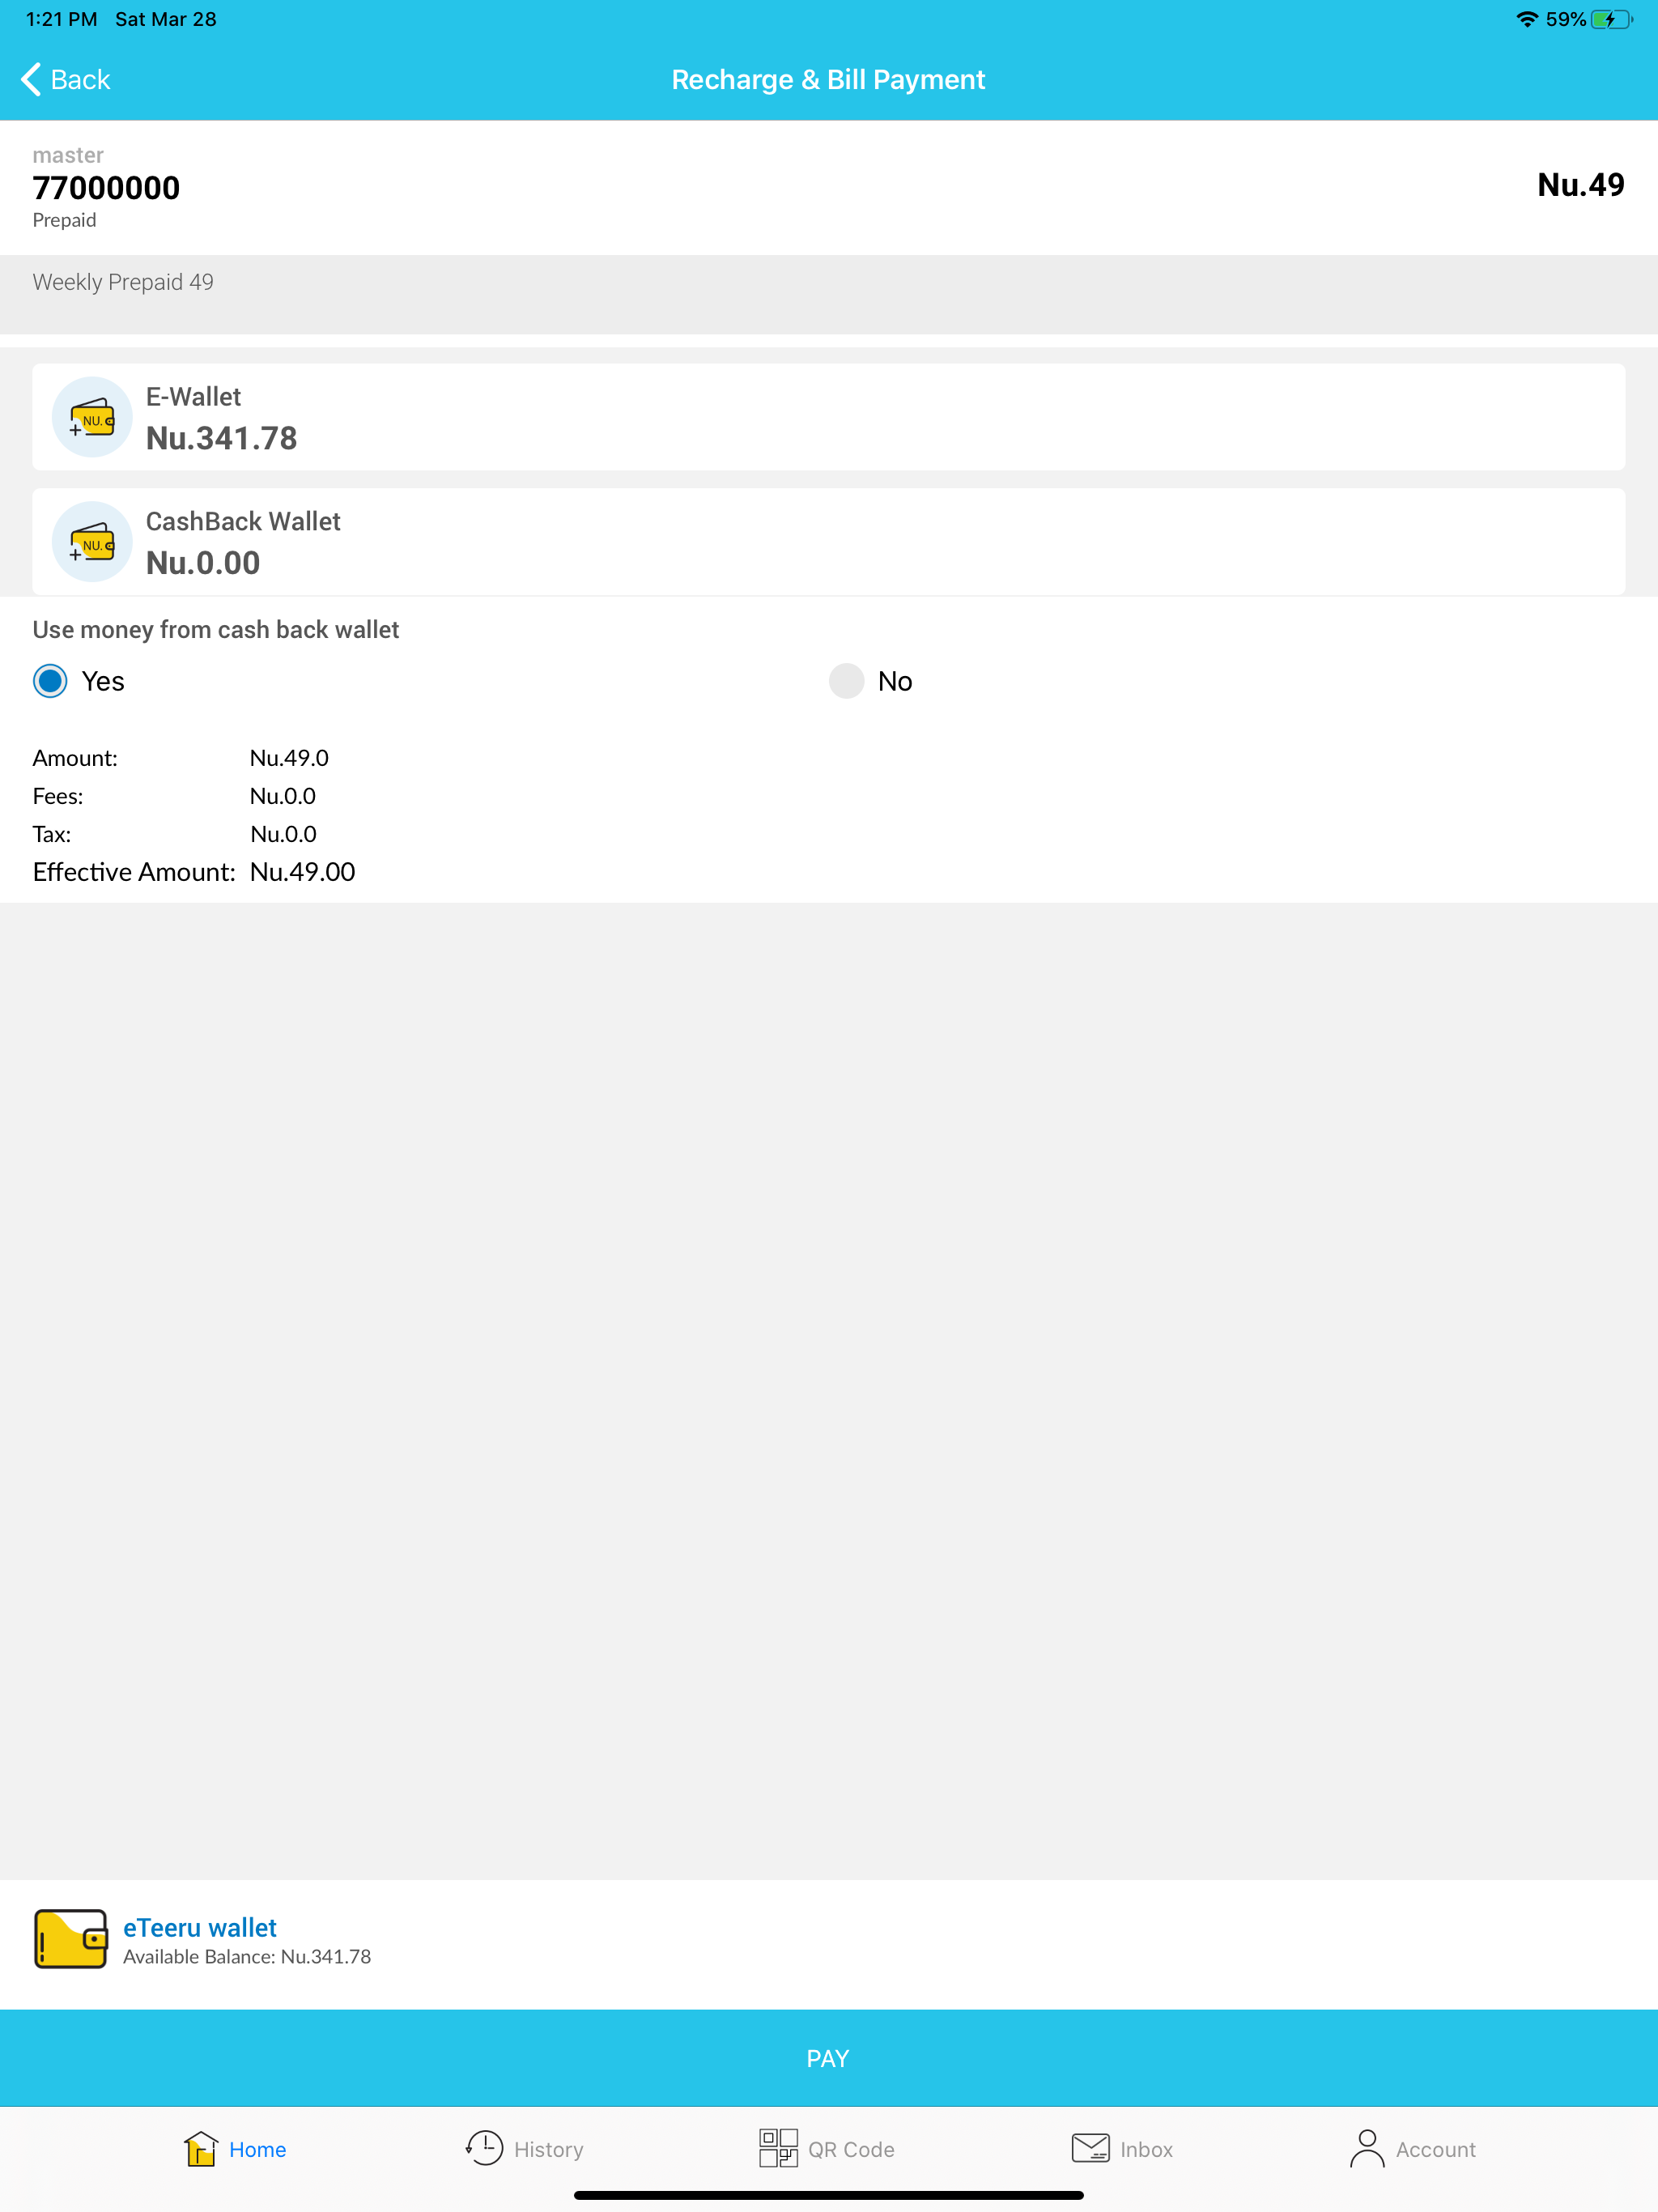Tap the Recharge & Bill Payment title
The height and width of the screenshot is (2212, 1658).
tap(828, 79)
